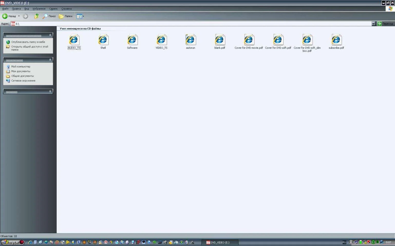Viewport: 395px width, 246px height.
Task: Activate the DVD_VIDEO (E:) taskbar button
Action: tap(220, 242)
